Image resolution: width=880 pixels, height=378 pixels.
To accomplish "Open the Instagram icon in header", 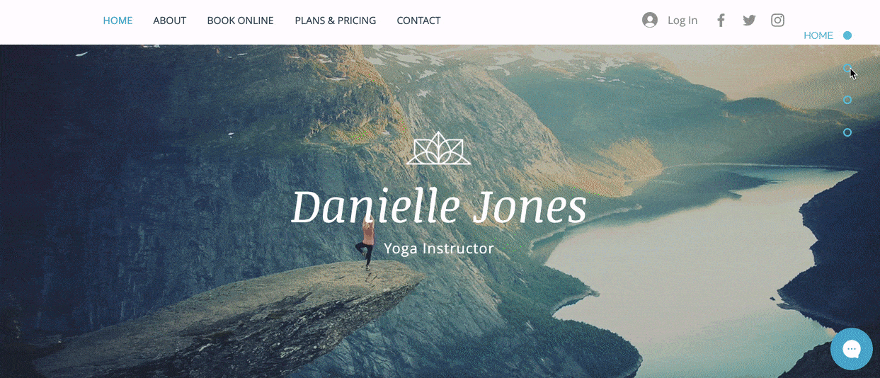I will click(777, 21).
